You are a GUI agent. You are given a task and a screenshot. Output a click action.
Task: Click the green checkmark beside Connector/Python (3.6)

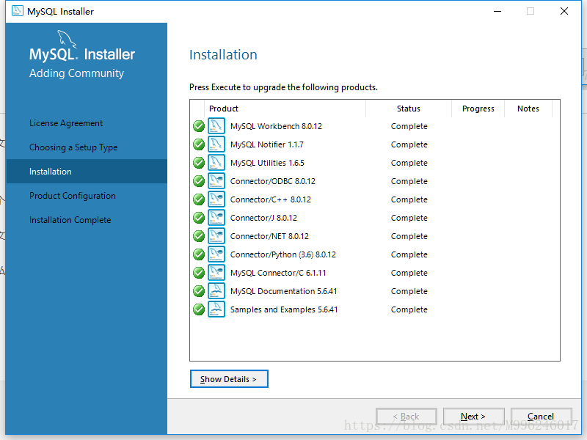(199, 254)
